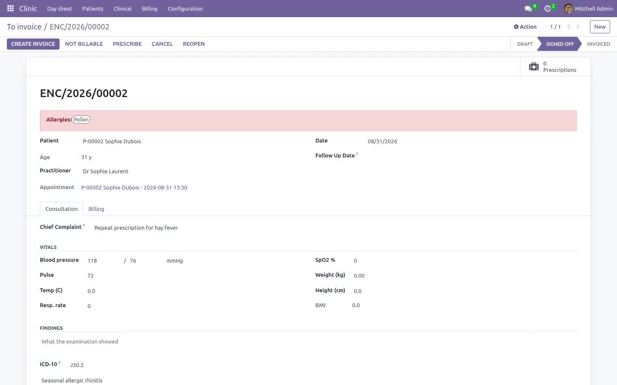Go to next record arrow
This screenshot has height=385, width=617.
coord(578,27)
